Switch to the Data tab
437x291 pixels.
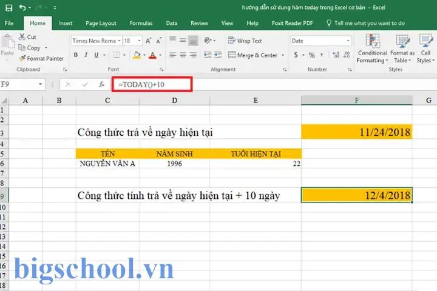tap(171, 23)
